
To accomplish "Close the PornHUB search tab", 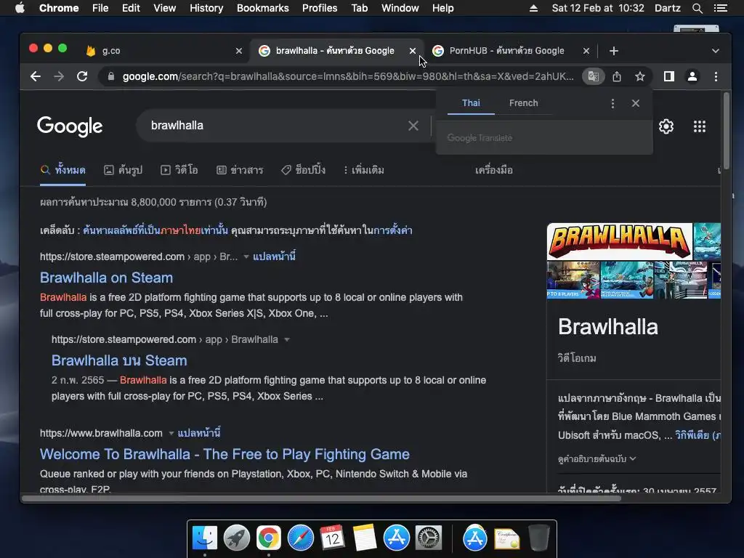I will [x=586, y=51].
